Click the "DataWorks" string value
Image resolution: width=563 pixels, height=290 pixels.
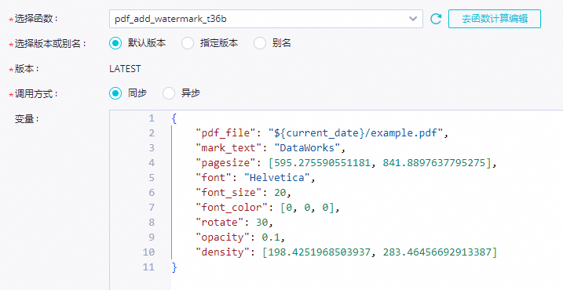click(307, 147)
